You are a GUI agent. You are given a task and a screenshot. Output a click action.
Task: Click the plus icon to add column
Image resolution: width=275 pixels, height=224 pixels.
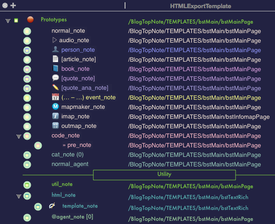pyautogui.click(x=13, y=5)
